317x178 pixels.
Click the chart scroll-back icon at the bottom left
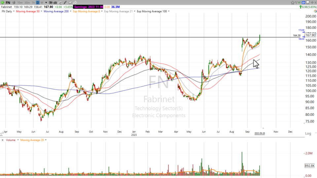(x=2, y=133)
